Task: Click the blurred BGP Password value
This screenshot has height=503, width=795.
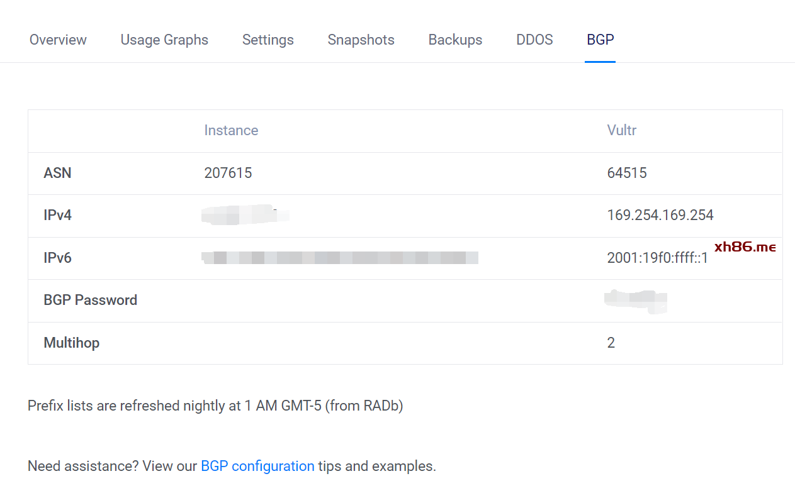Action: pyautogui.click(x=635, y=300)
